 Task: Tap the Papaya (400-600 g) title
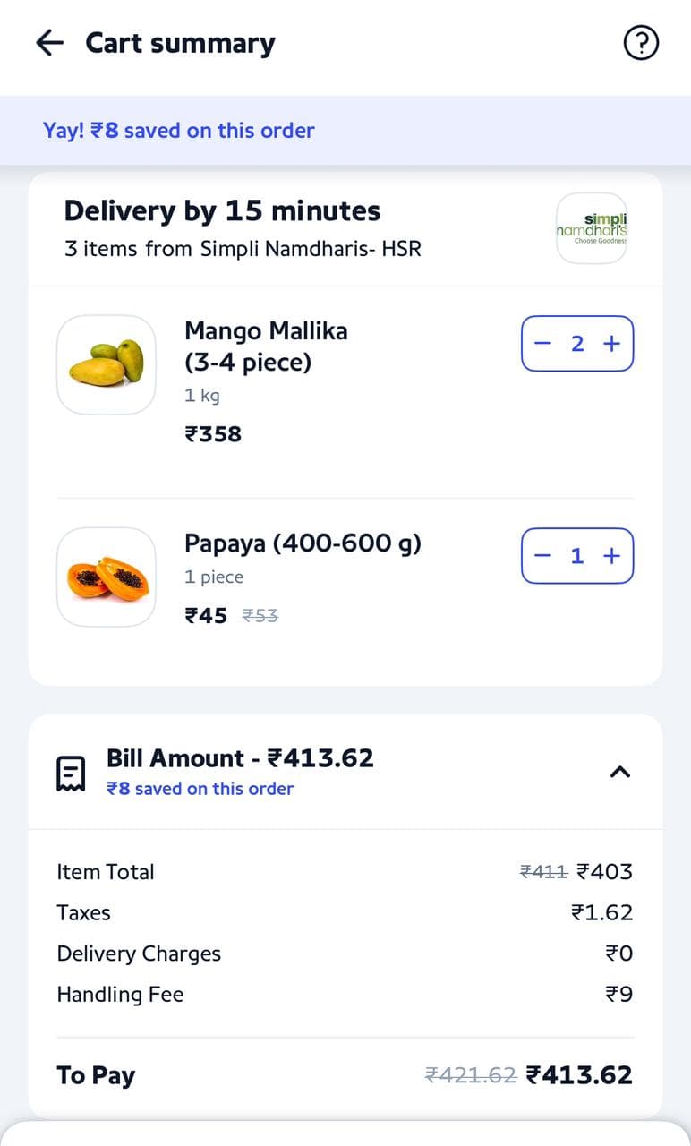[303, 543]
